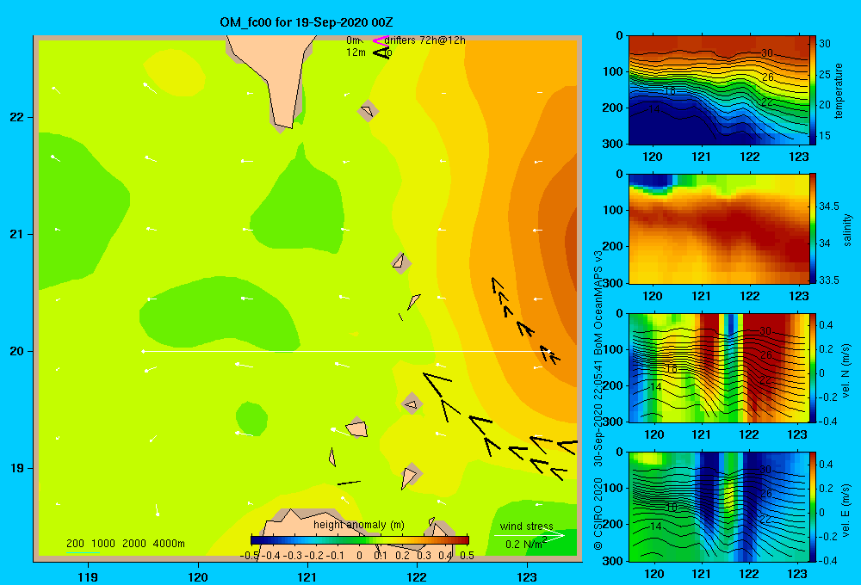Viewport: 861px width, 585px height.
Task: Click the 'BoM OceanMAPS v3' vertical text
Action: coord(598,304)
